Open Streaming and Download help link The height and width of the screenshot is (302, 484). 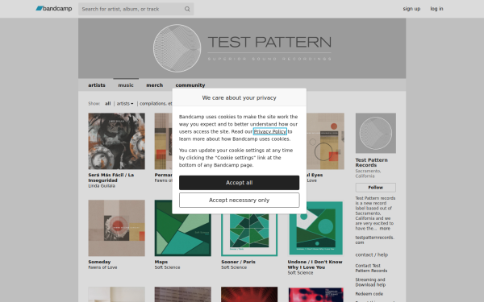(x=370, y=283)
